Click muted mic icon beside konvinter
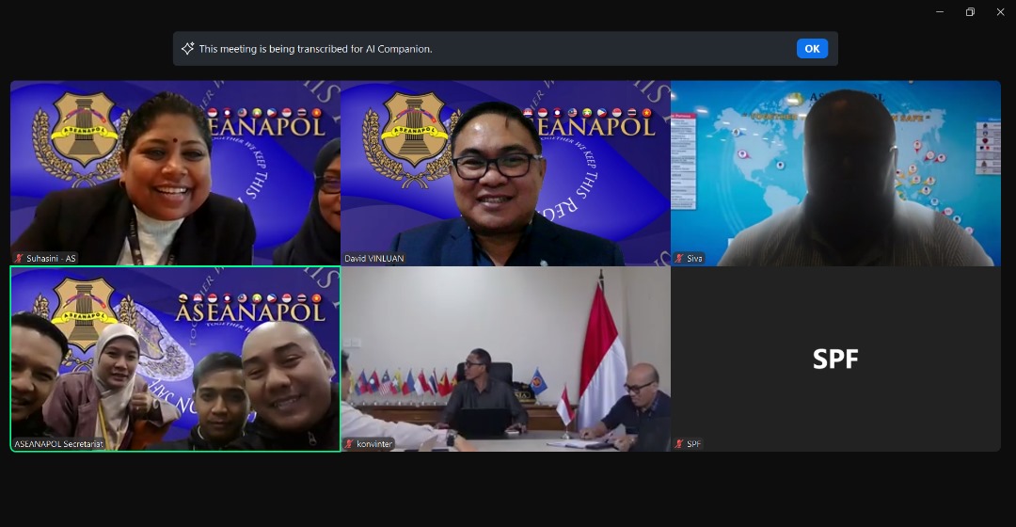The height and width of the screenshot is (527, 1016). click(x=349, y=444)
